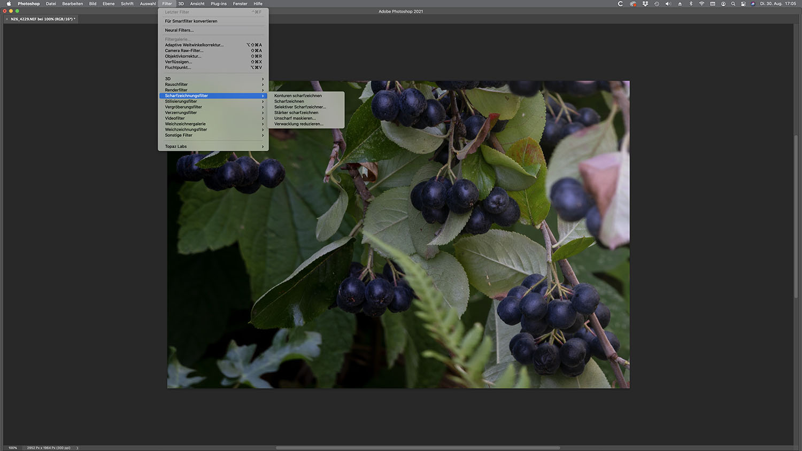802x451 pixels.
Task: Choose Für Smartfilter konvertieren
Action: tap(213, 21)
